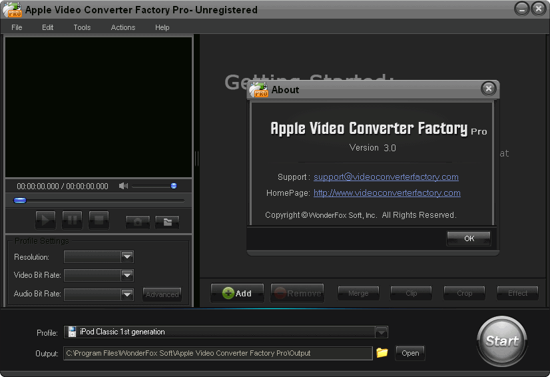Screen dimensions: 550x377
Task: Click the playback time counter text
Action: pyautogui.click(x=63, y=186)
